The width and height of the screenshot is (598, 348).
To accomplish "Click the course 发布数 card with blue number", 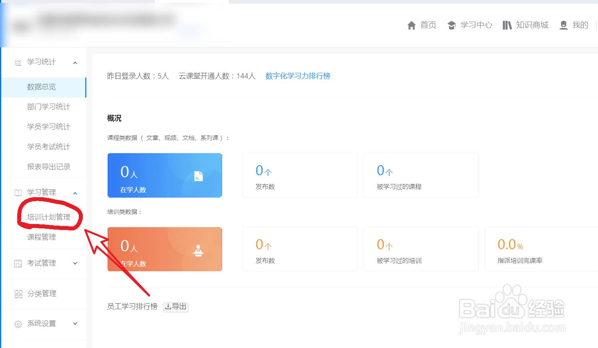I will point(300,175).
